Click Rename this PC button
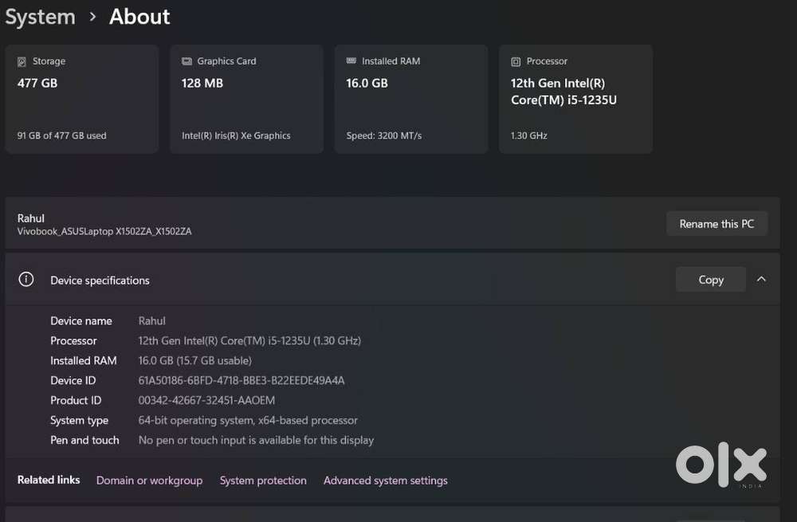 716,224
